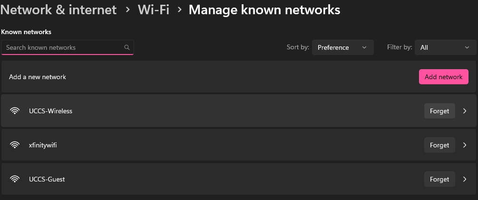Open UCCS-Guest properties via its chevron arrow
This screenshot has width=478, height=200.
pyautogui.click(x=465, y=179)
